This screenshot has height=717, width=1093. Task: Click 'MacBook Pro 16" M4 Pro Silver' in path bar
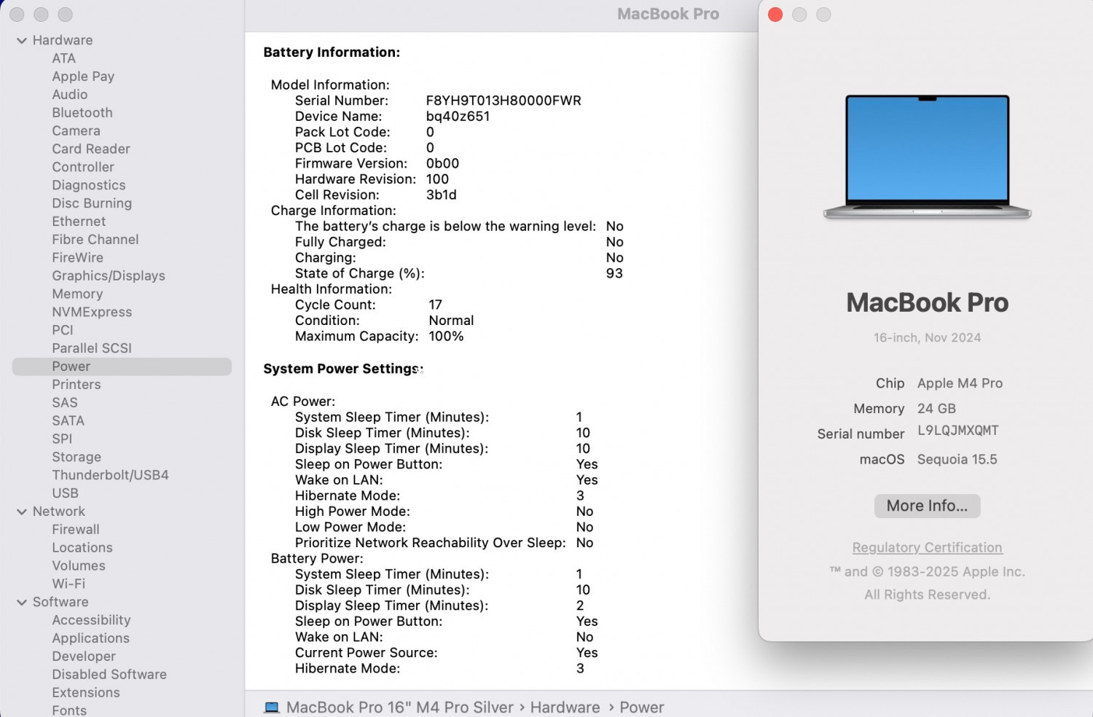[x=400, y=708]
